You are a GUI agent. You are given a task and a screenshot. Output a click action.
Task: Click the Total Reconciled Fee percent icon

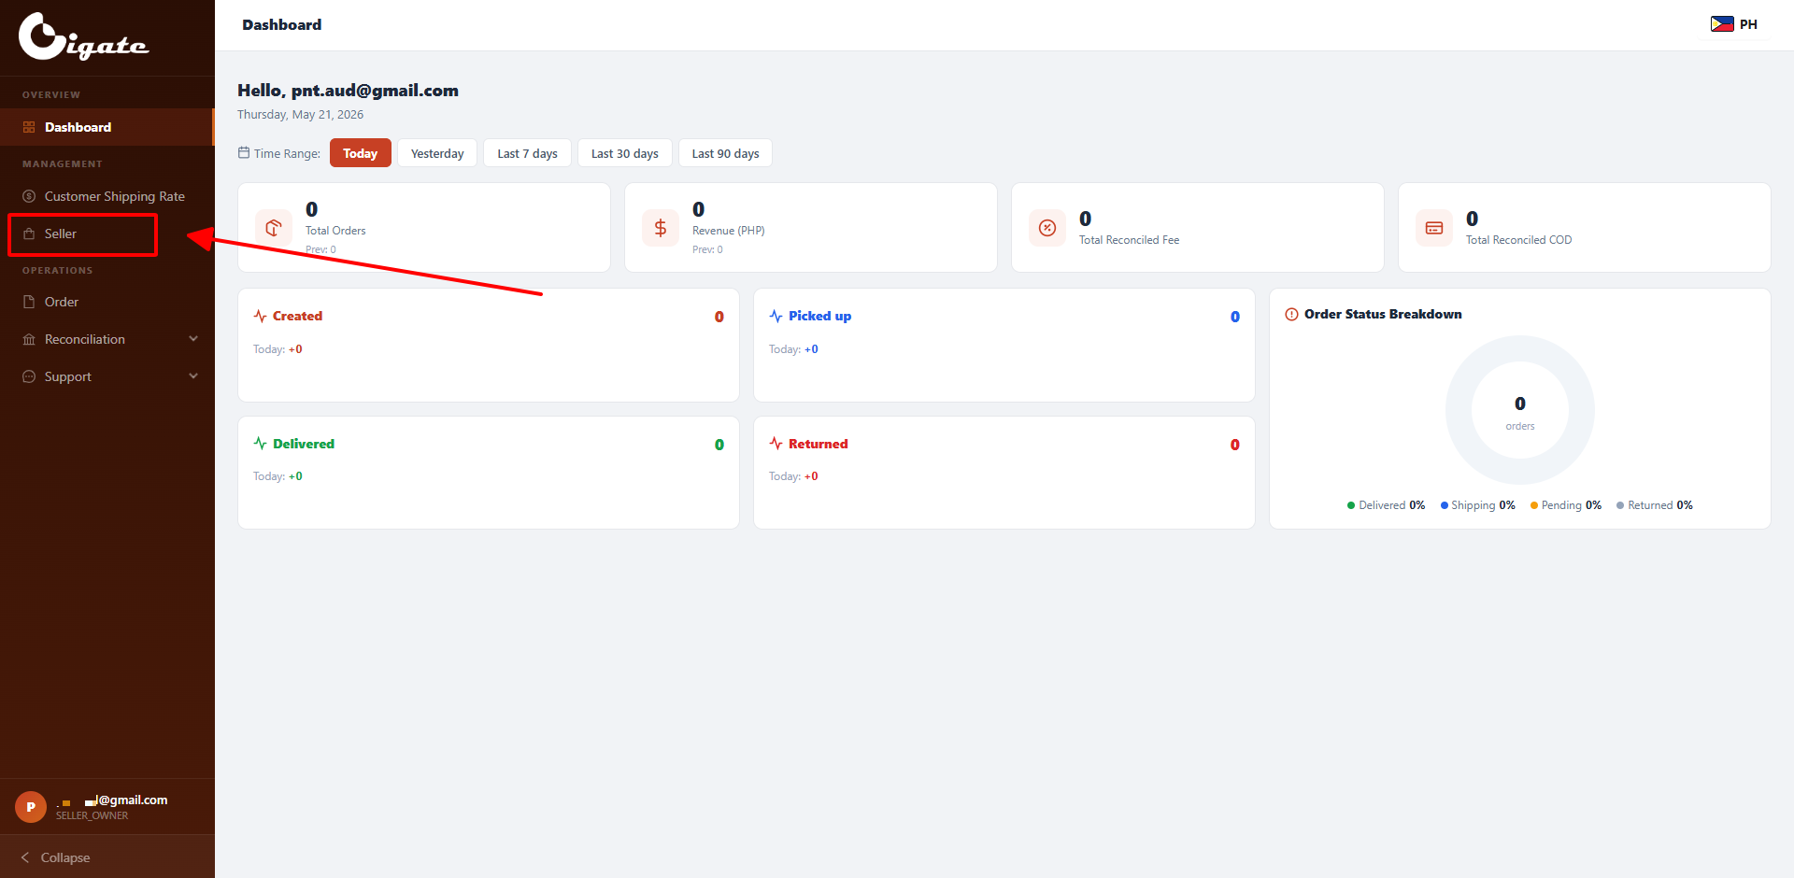1047,228
